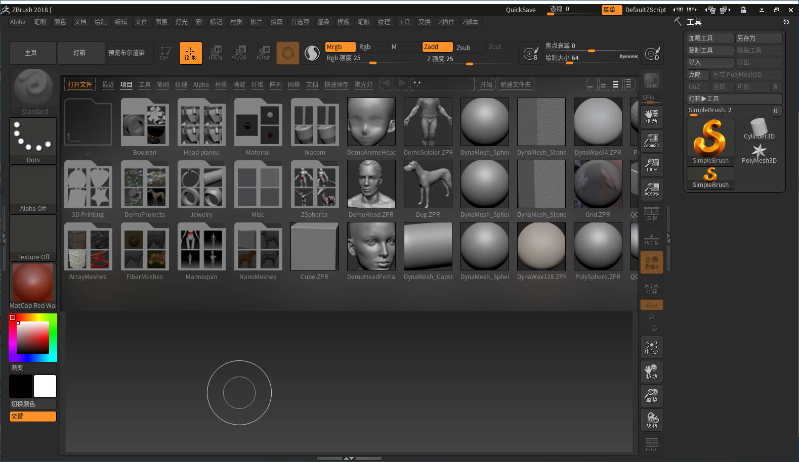Click the 中心点 frame icon
The image size is (799, 462).
(x=652, y=347)
